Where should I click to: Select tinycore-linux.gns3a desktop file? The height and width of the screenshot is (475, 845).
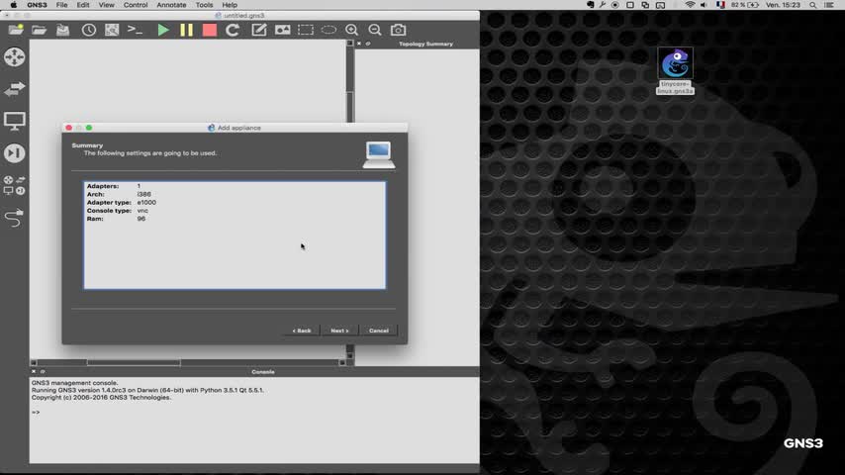(675, 70)
